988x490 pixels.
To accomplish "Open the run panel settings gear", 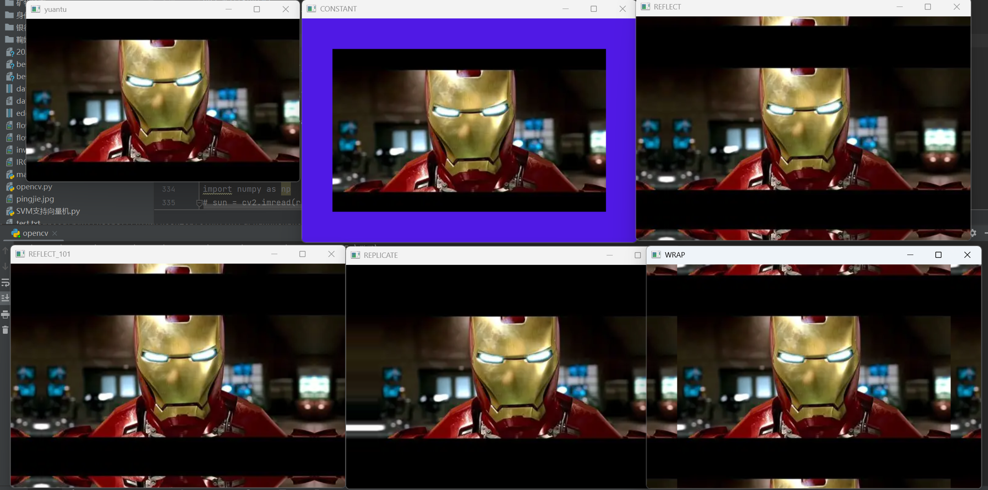I will click(x=973, y=233).
